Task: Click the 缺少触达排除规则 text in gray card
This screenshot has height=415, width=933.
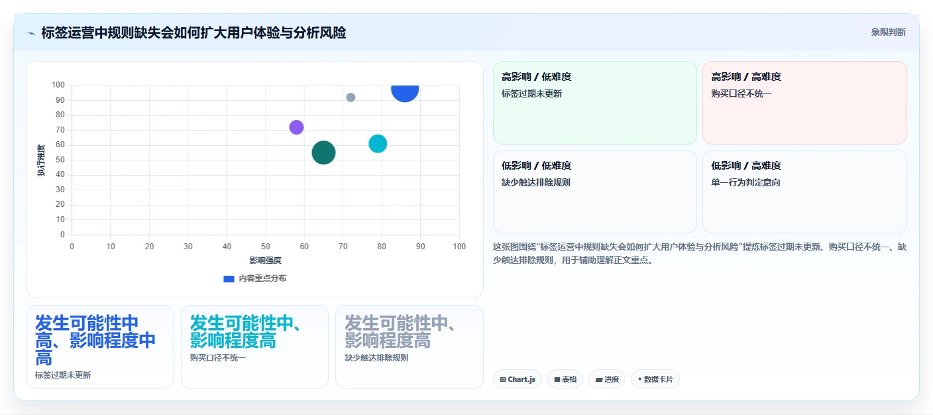Action: [x=376, y=358]
